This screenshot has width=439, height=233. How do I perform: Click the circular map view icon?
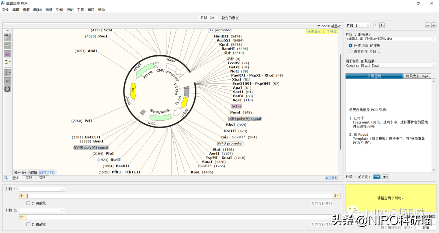click(7, 89)
